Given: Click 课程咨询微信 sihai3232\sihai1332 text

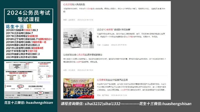Looking at the screenshot, I should [90, 104].
